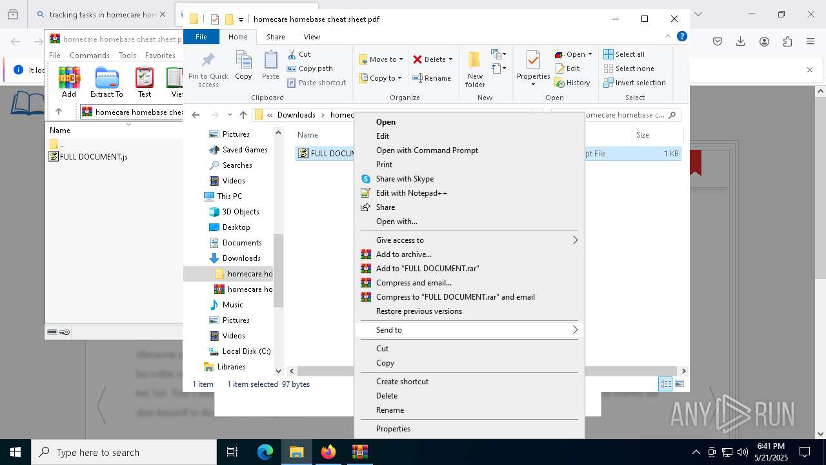Click the Size column header
The width and height of the screenshot is (826, 465).
[658, 135]
